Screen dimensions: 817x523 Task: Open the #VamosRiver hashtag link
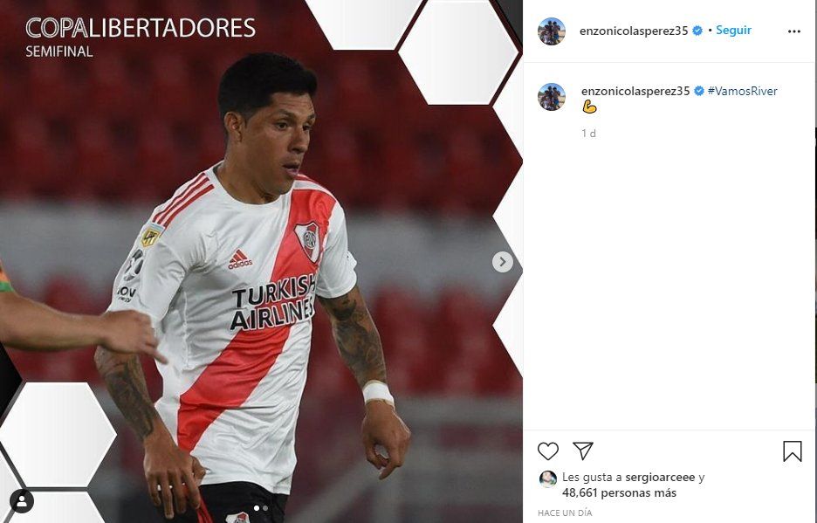pyautogui.click(x=743, y=92)
